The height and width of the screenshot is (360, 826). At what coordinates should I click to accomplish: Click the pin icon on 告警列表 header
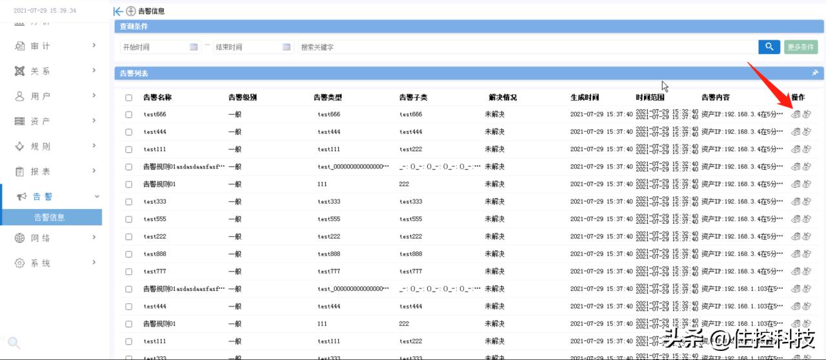pyautogui.click(x=815, y=73)
